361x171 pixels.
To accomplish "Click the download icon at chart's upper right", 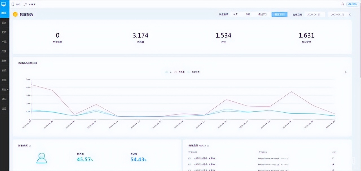I will (346, 72).
